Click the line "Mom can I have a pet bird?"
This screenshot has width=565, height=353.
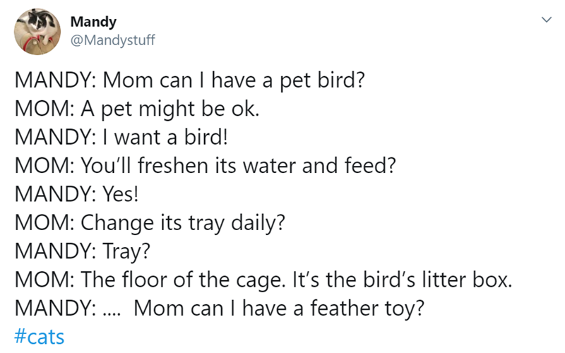pos(234,80)
